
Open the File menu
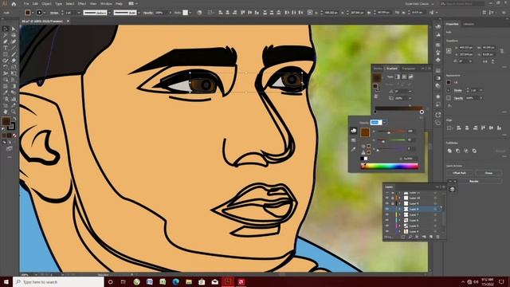click(x=26, y=4)
